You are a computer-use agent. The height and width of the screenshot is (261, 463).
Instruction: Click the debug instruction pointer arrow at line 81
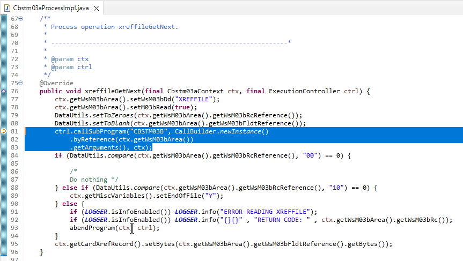[4, 131]
